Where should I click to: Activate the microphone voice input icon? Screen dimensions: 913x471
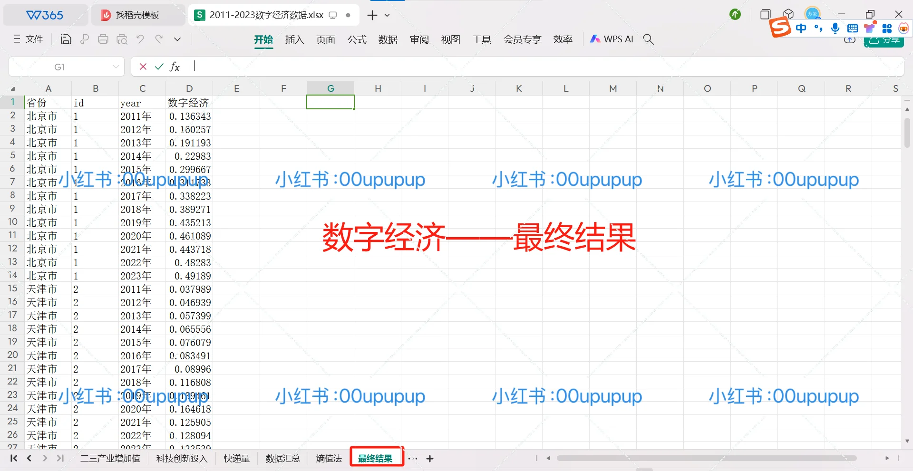pos(835,28)
